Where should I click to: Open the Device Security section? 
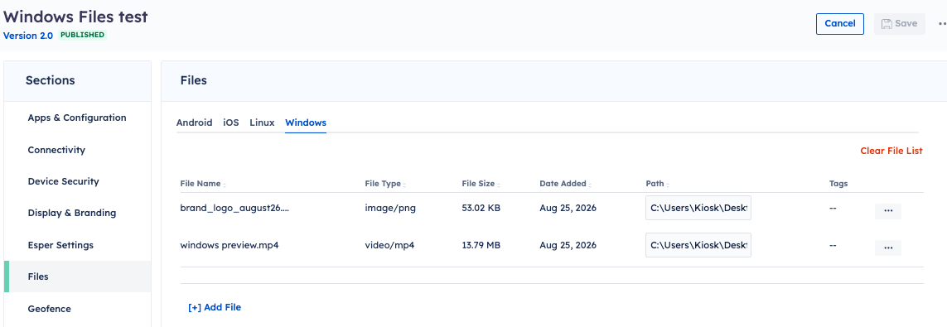[77, 181]
